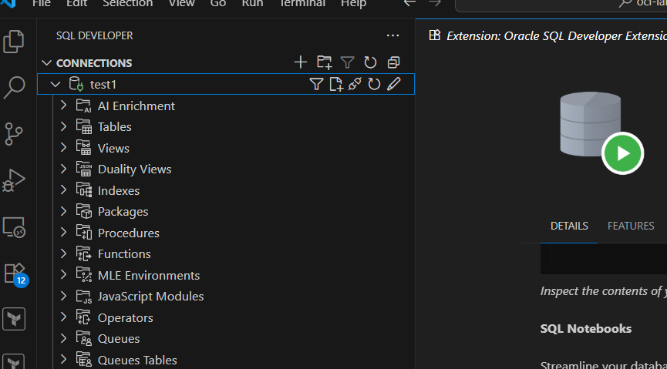The image size is (667, 369).
Task: Click the green play button on database logo
Action: tap(622, 153)
